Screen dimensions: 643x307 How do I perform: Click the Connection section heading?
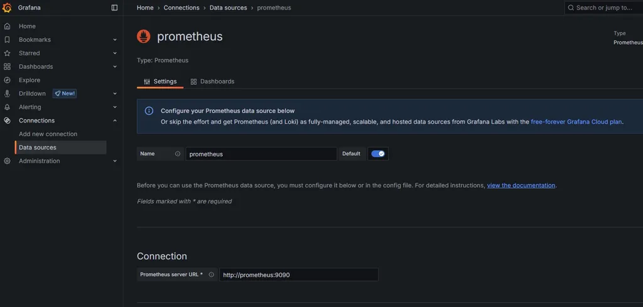tap(162, 256)
